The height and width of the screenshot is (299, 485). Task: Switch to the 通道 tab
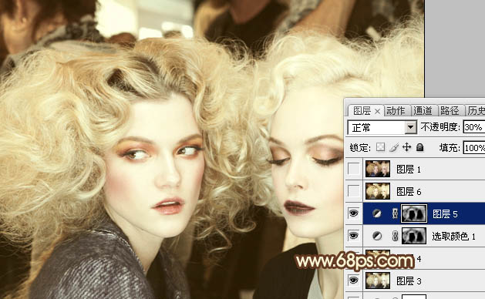click(x=423, y=111)
